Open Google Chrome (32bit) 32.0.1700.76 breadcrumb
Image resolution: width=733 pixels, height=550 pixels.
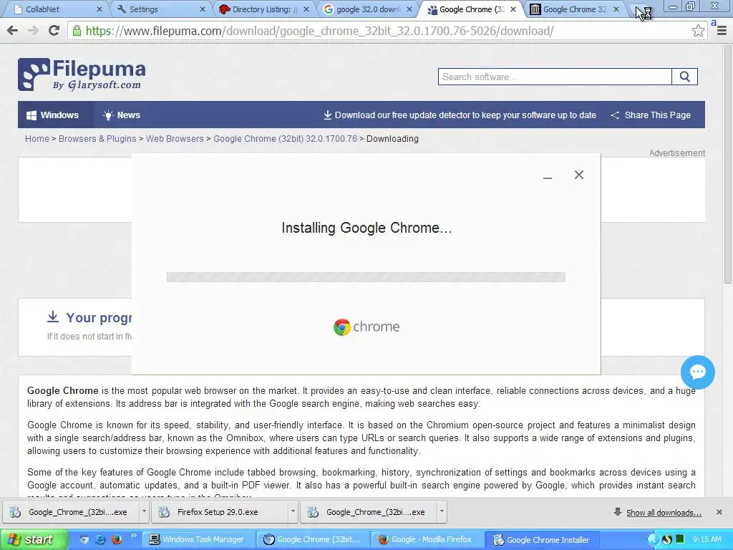285,139
